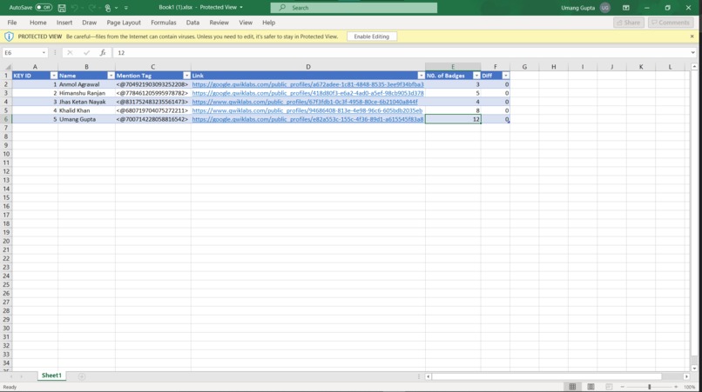Open the Name Box dropdown arrow
The height and width of the screenshot is (392, 702).
click(44, 53)
